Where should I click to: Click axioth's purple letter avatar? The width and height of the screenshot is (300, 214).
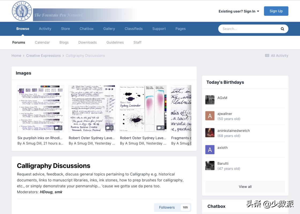[210, 150]
